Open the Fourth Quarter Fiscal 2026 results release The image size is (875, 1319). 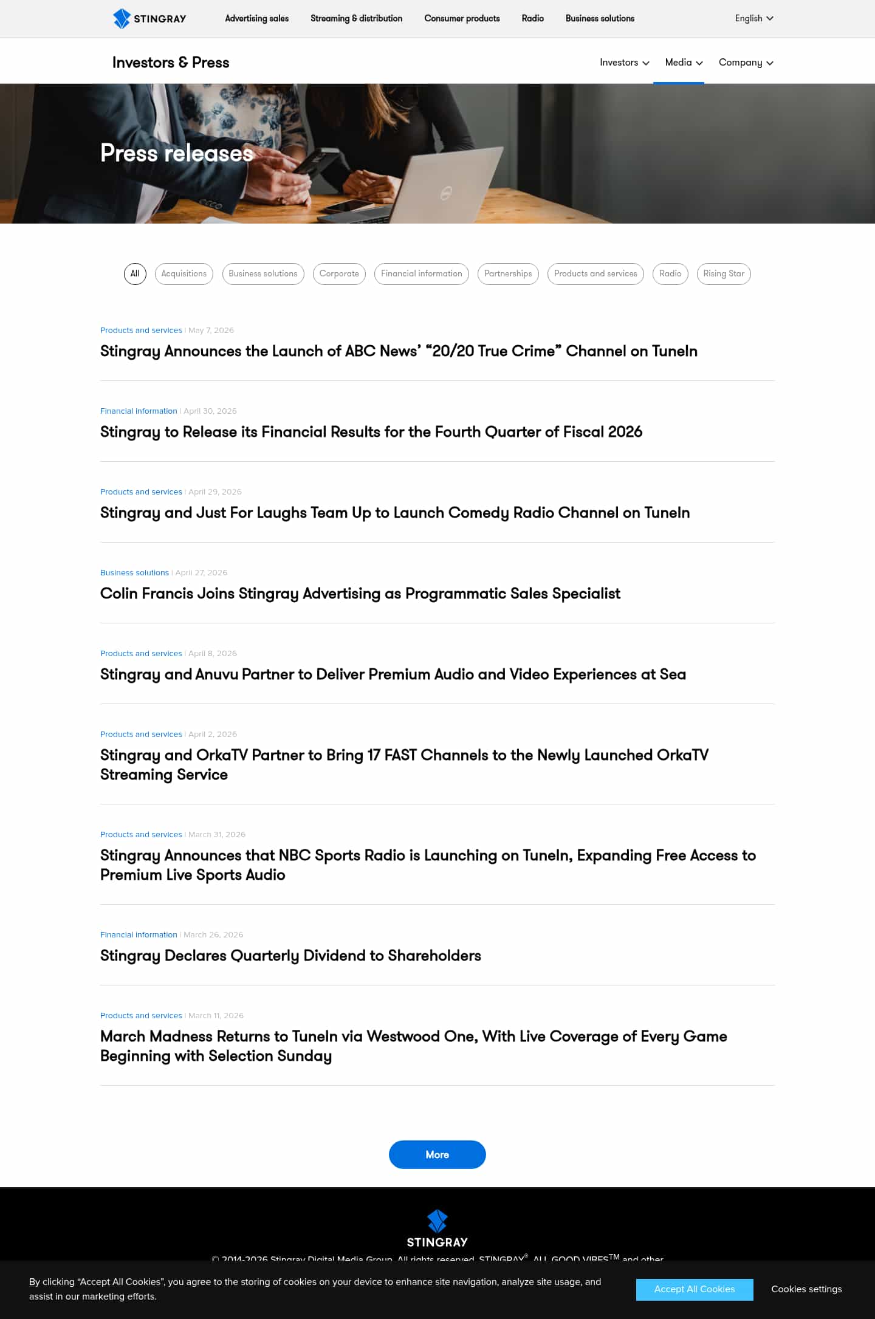[x=371, y=432]
